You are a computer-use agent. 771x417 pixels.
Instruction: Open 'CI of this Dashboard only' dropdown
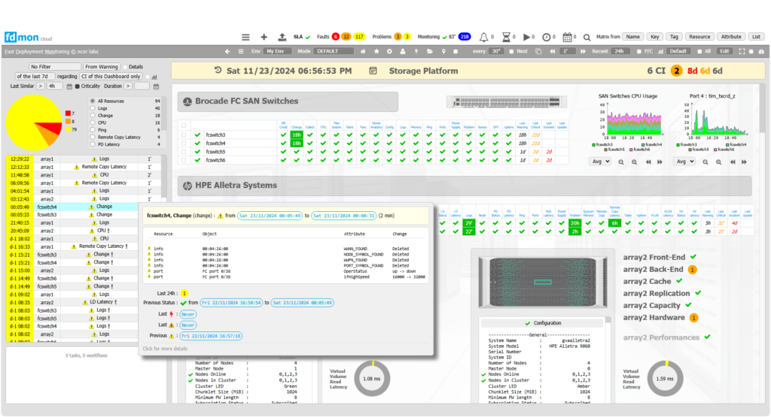(111, 77)
